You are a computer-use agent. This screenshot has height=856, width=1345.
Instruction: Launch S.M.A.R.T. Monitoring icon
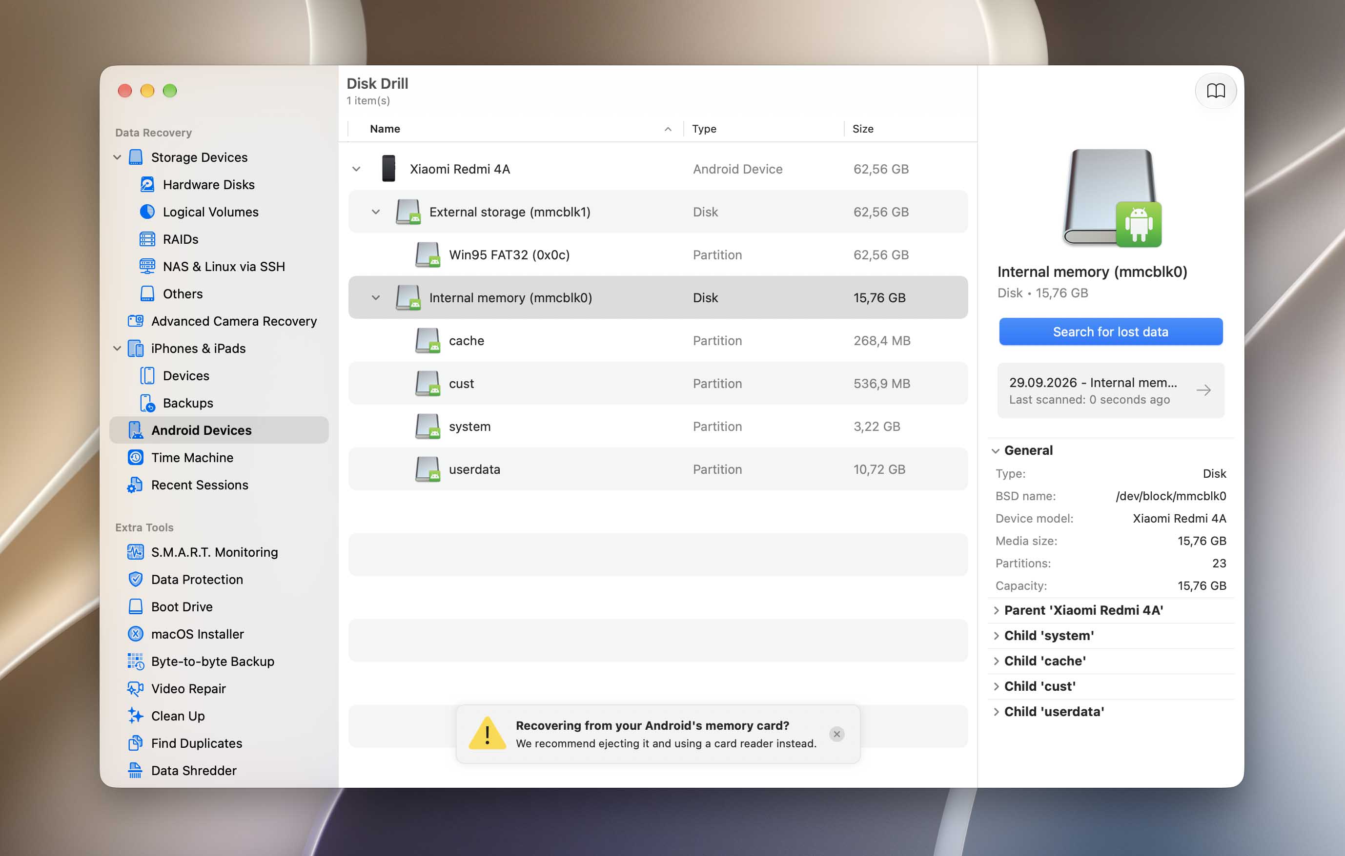[135, 552]
